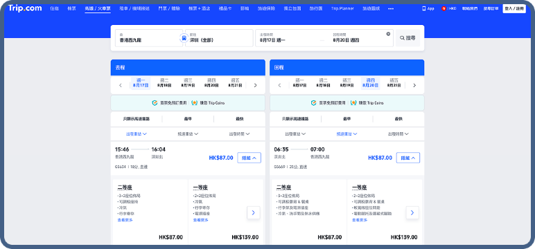Image resolution: width=535 pixels, height=249 pixels.
Task: Sort return trains by fastest (最快)
Action: coord(398,119)
